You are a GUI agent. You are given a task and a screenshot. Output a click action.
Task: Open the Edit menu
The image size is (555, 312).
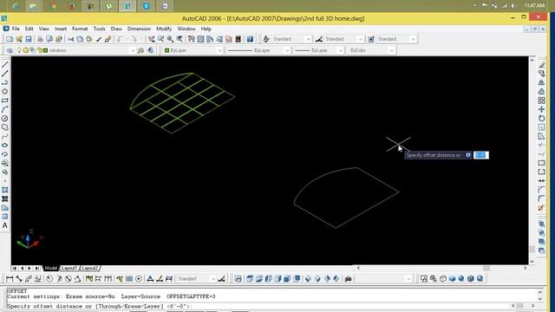point(29,29)
